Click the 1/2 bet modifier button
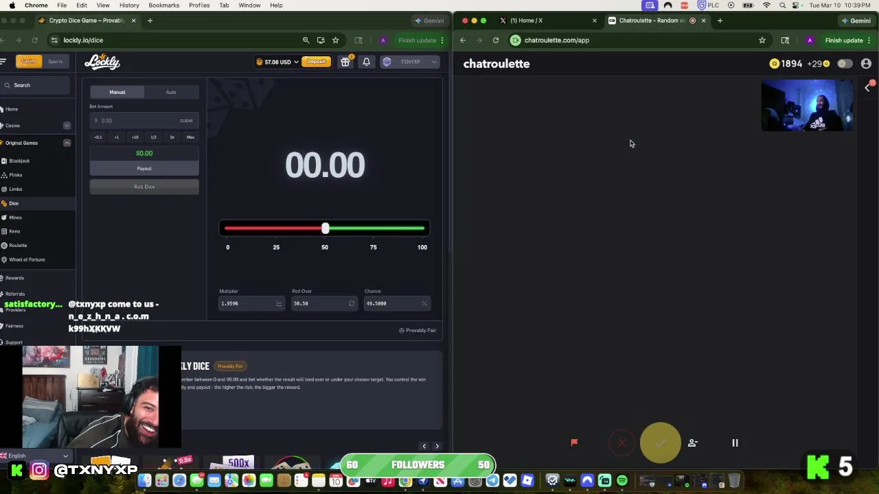 pos(153,137)
